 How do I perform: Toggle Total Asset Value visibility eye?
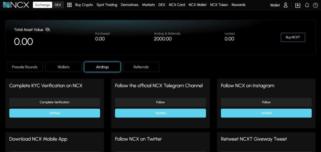[48, 30]
